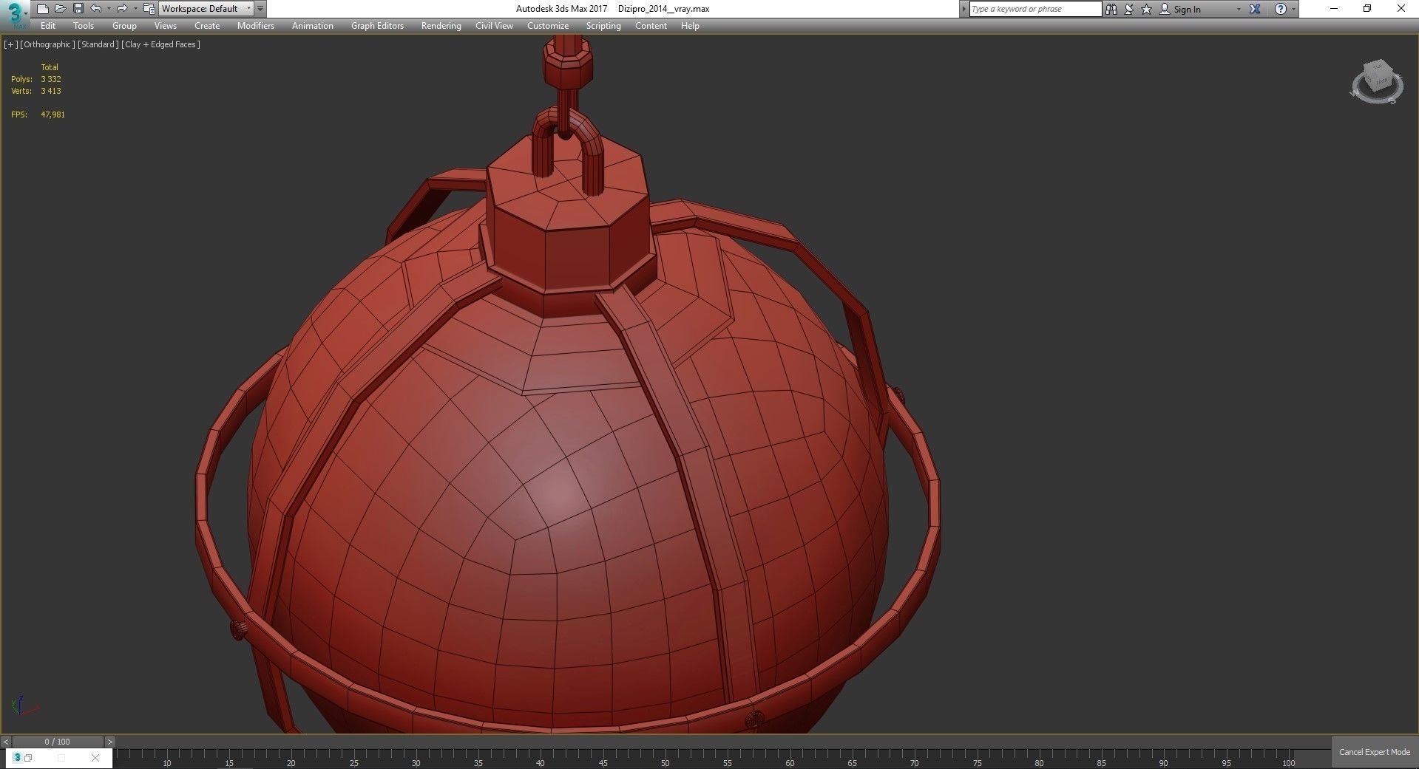Click the restore icon in floating bar
The width and height of the screenshot is (1419, 769).
[x=28, y=758]
